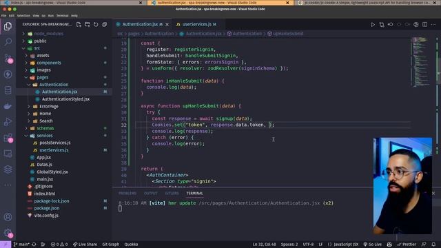Collapse the src folder
Screen dimensions: 441x248
coord(37,48)
